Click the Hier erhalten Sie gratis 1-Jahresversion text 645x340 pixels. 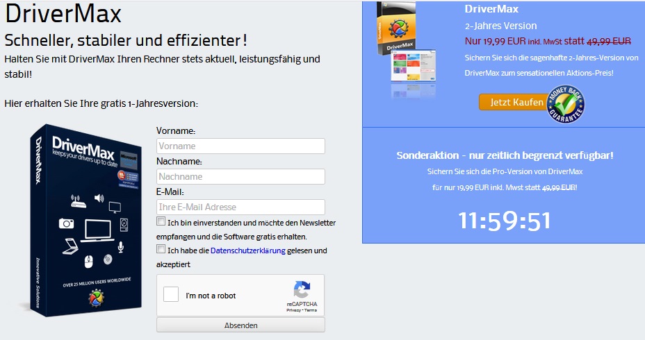click(x=101, y=103)
